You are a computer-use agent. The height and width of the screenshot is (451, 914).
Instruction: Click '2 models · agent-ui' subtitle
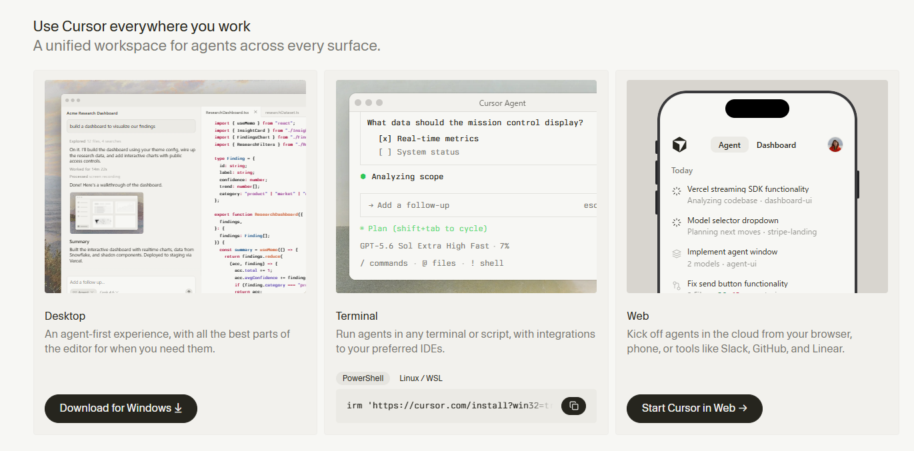coord(722,263)
